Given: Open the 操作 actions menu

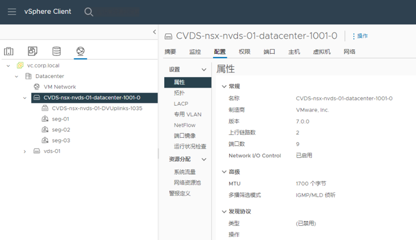Looking at the screenshot, I should point(360,36).
